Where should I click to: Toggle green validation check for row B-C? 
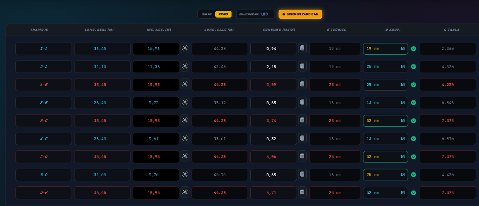click(x=414, y=121)
